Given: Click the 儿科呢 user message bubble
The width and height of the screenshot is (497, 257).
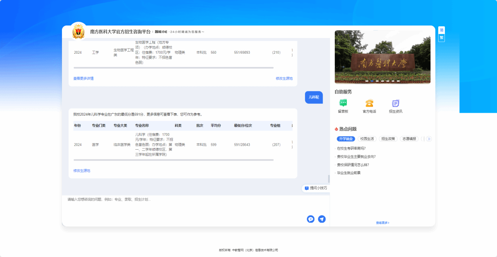Looking at the screenshot, I should (314, 97).
